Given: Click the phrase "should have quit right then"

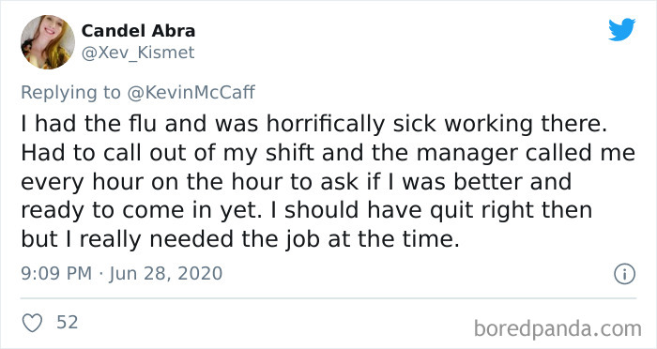Looking at the screenshot, I should click(x=438, y=210).
